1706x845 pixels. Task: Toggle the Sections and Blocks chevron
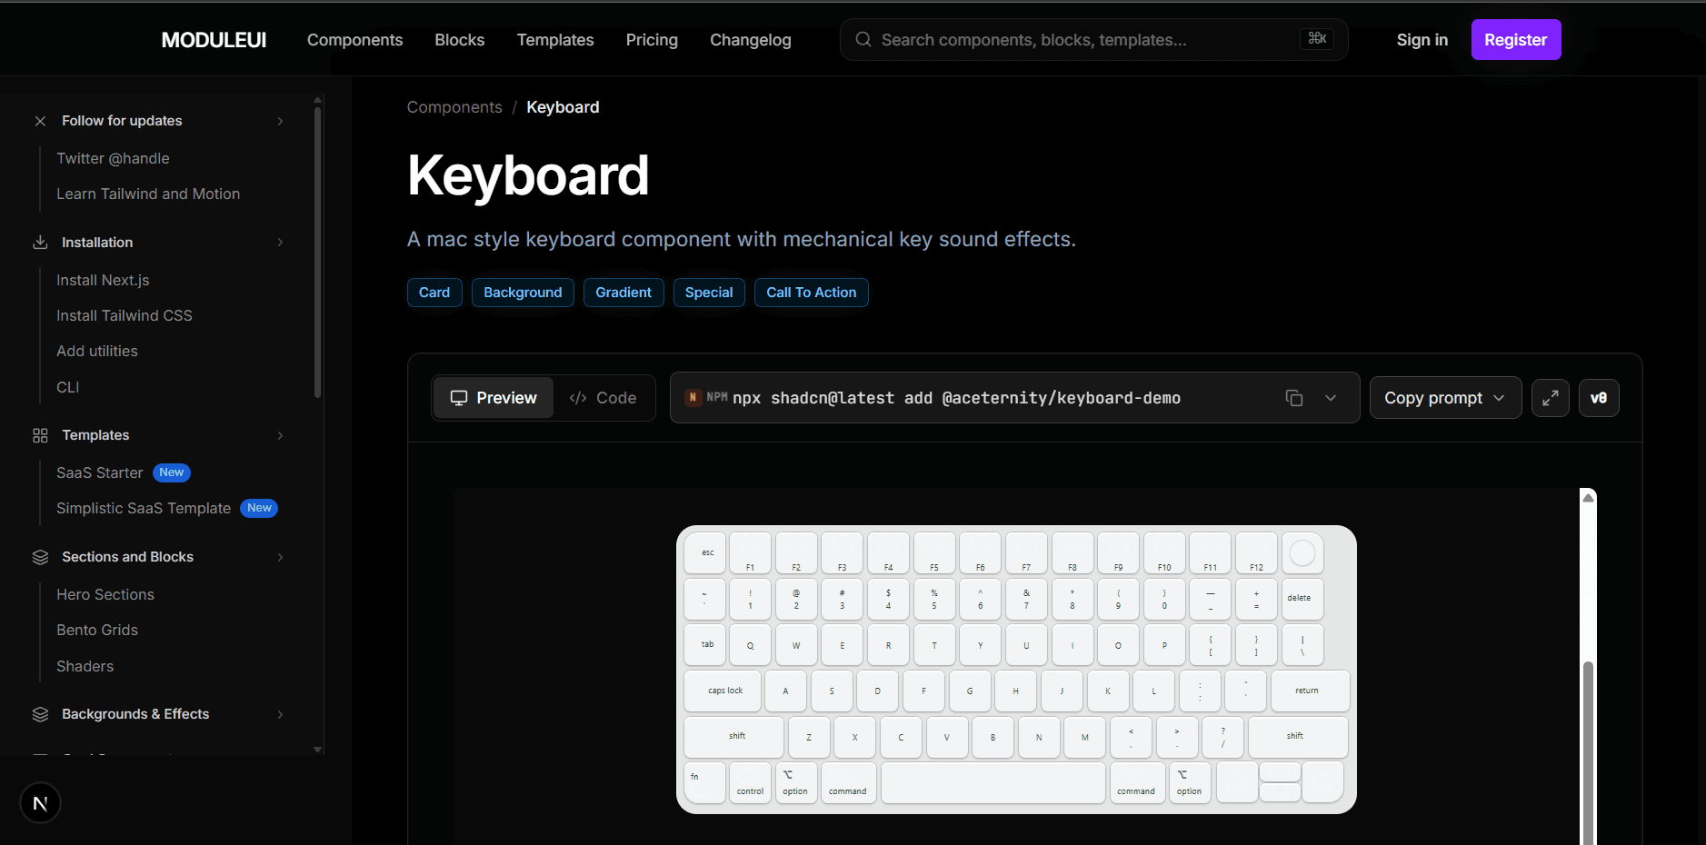(280, 557)
